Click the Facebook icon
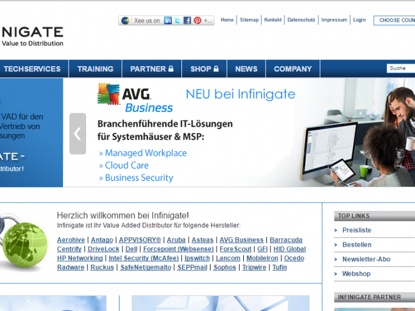This screenshot has width=415, height=311. coord(187,21)
